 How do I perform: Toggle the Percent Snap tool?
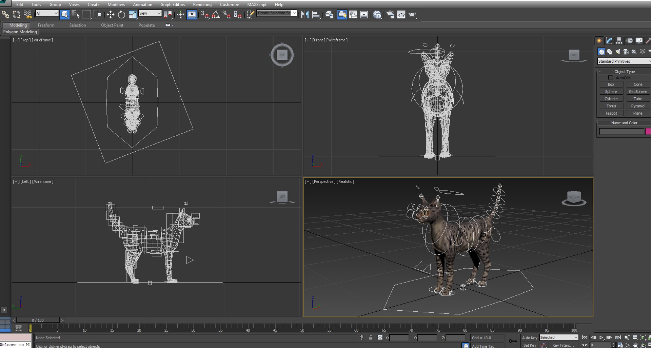coord(226,14)
